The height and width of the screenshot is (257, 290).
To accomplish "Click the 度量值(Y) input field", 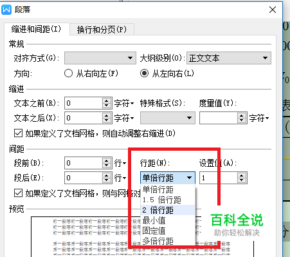I will pyautogui.click(x=219, y=118).
